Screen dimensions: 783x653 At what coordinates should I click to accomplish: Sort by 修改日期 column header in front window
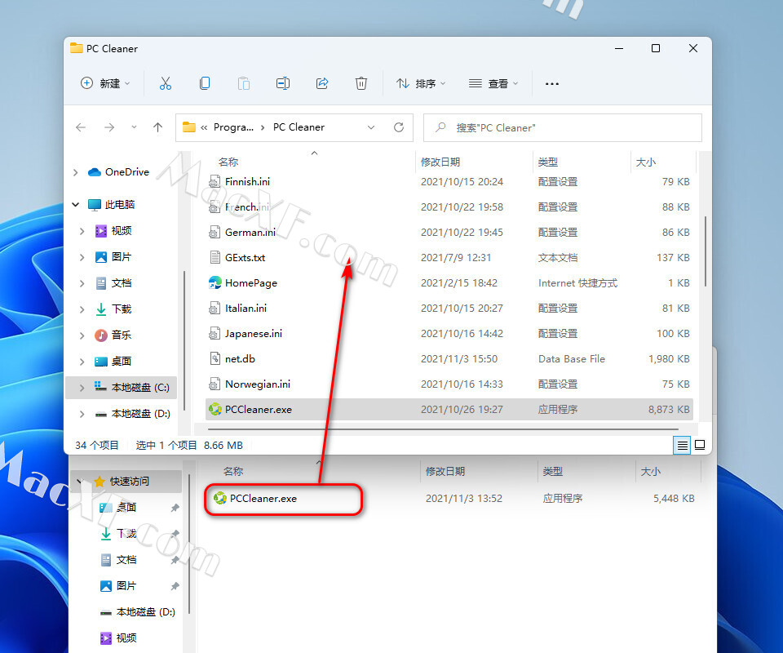tap(440, 162)
